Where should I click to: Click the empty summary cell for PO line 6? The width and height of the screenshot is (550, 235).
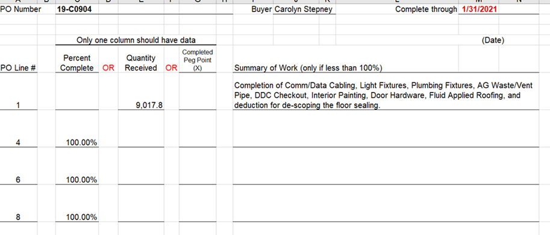pos(386,166)
